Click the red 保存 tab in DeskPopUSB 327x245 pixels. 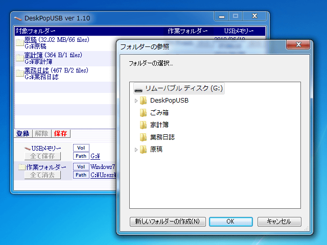point(60,134)
